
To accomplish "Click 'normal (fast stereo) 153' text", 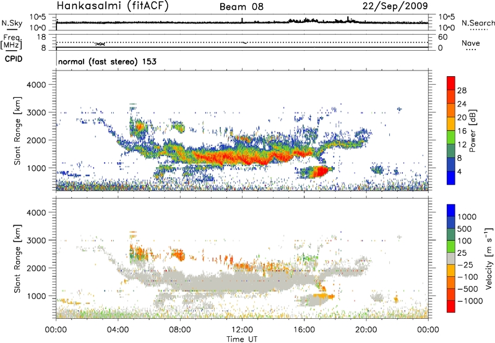I will point(107,61).
